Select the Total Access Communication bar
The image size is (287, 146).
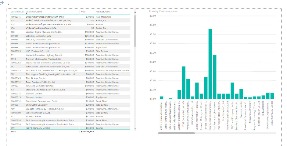pyautogui.click(x=210, y=64)
